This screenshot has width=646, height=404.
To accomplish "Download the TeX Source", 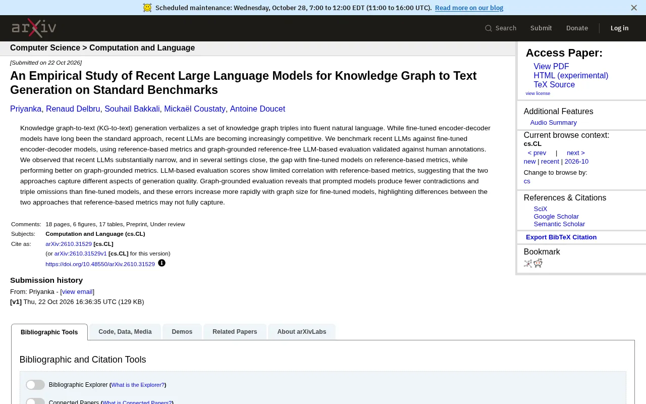I will [554, 85].
